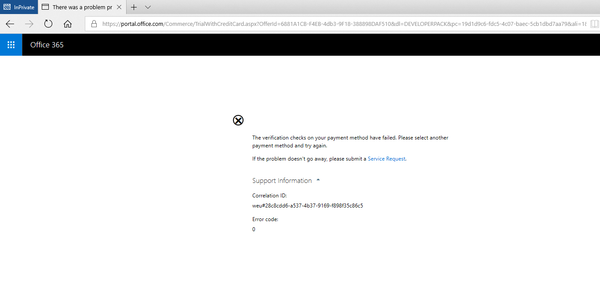Reload the page with the refresh icon
This screenshot has width=600, height=304.
tap(48, 24)
